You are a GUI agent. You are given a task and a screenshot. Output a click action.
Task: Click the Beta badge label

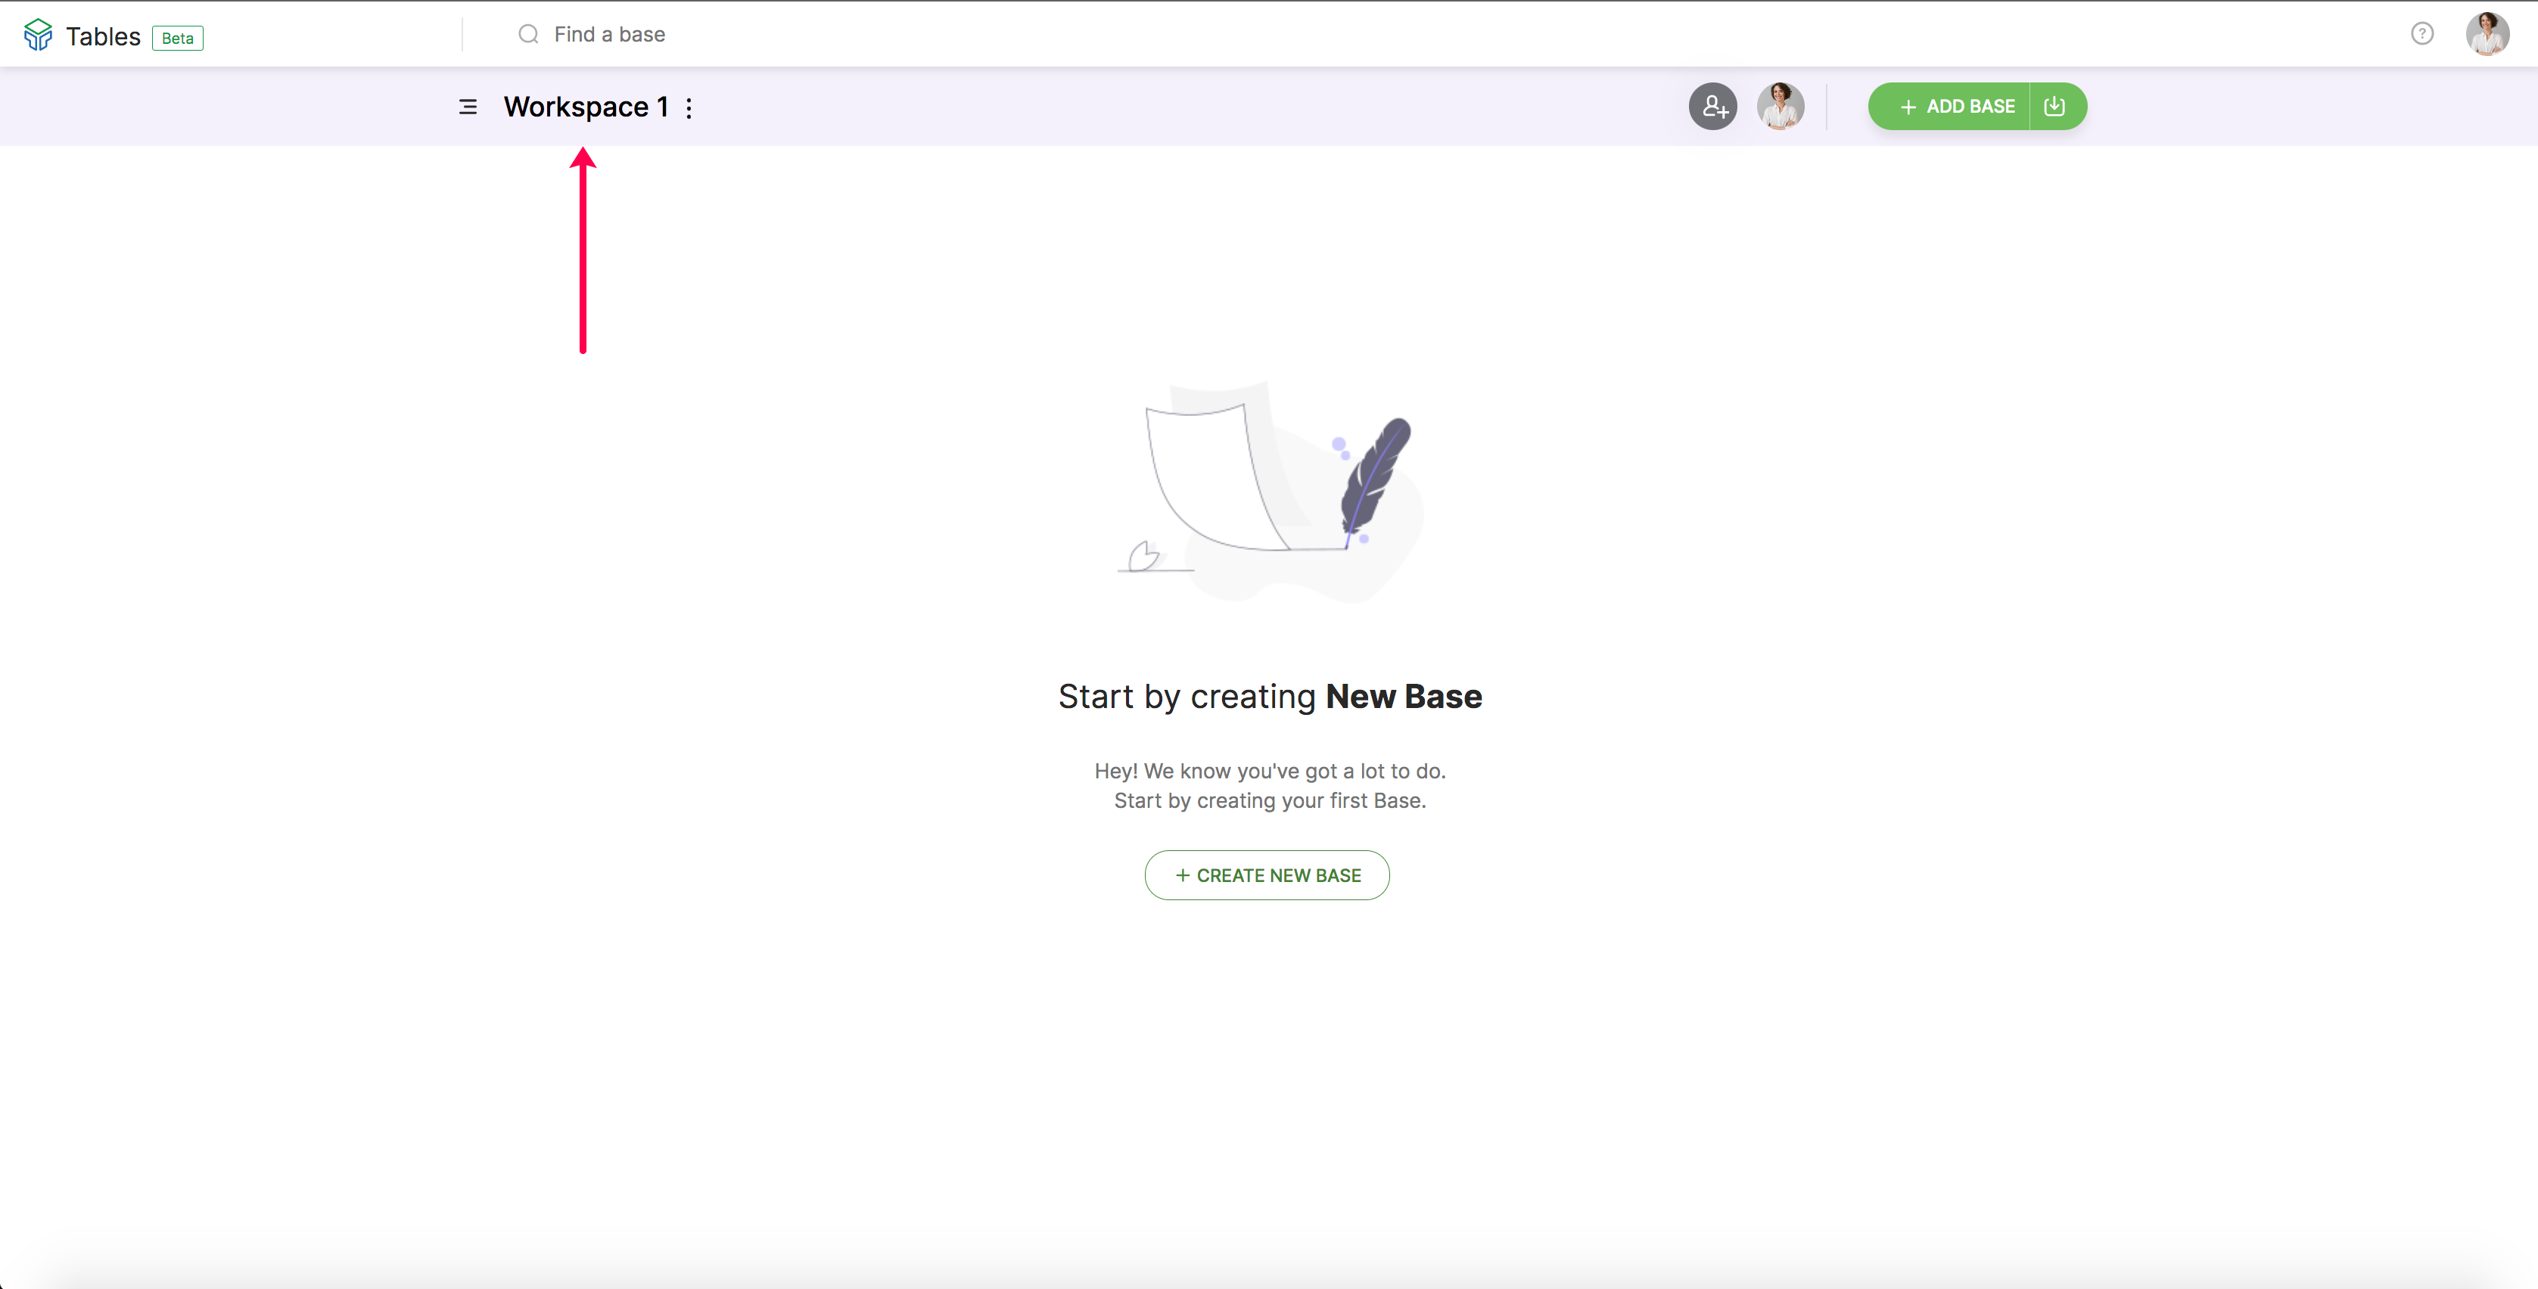177,39
